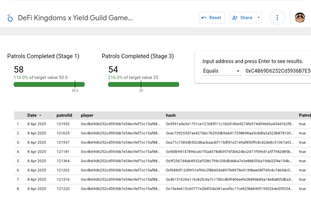Click the hash column header

click(x=171, y=115)
